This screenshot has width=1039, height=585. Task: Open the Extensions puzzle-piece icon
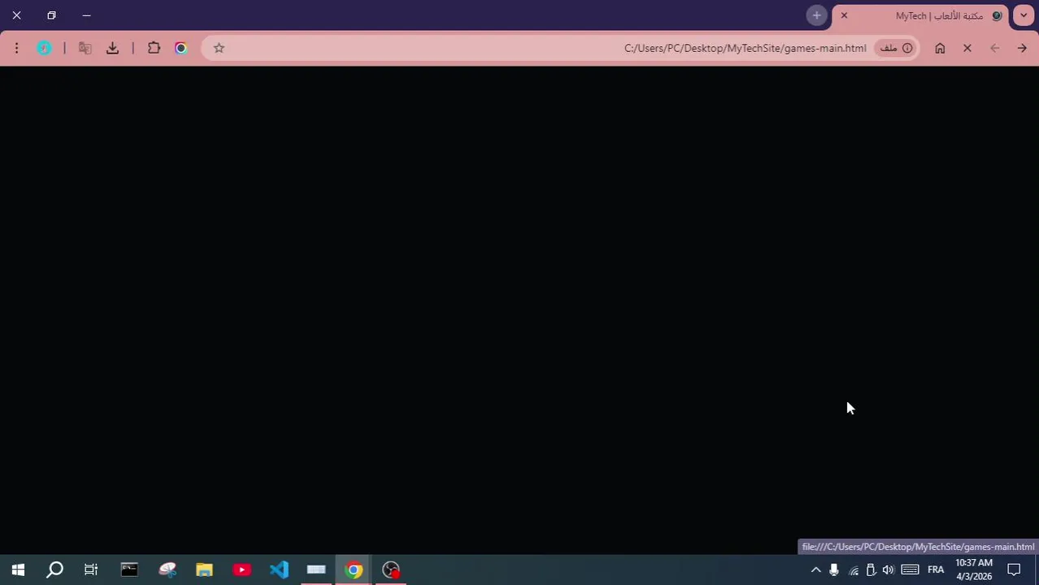point(154,48)
